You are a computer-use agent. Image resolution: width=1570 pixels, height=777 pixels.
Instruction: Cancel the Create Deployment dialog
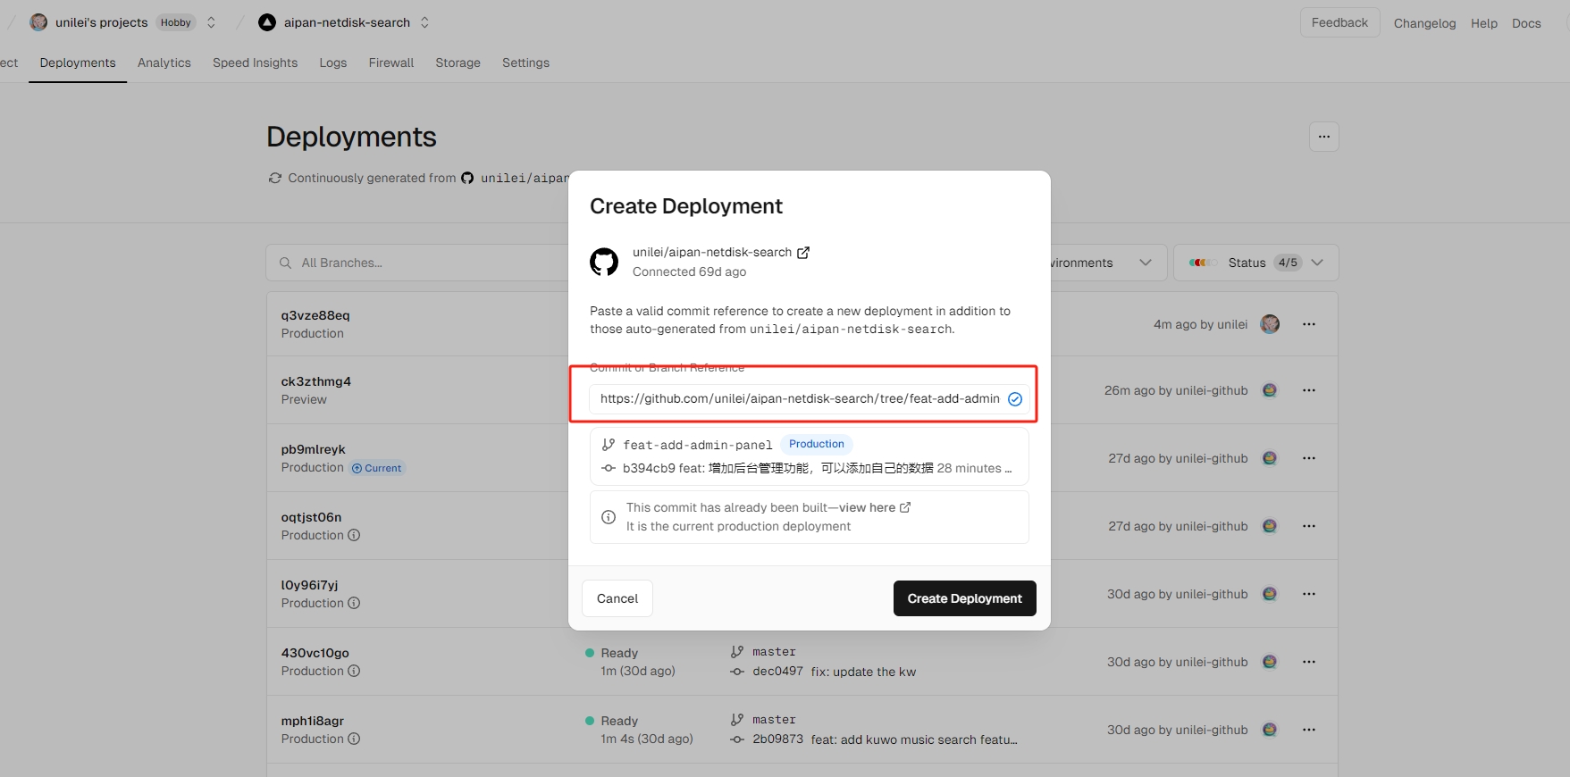(617, 598)
